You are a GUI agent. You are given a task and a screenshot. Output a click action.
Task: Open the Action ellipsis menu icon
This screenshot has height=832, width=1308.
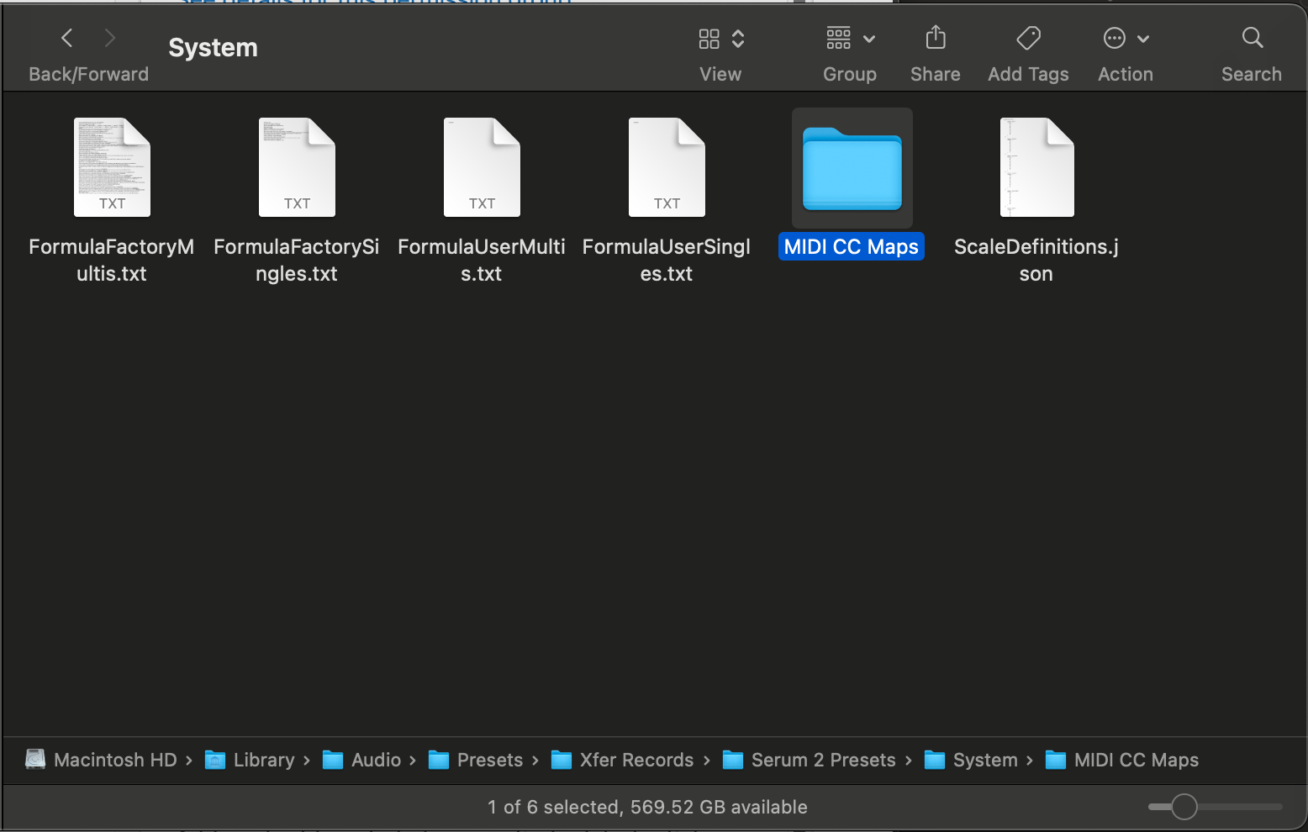tap(1114, 38)
